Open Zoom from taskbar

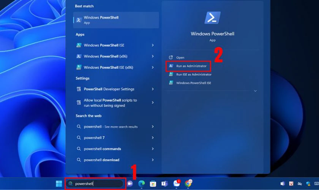click(177, 183)
